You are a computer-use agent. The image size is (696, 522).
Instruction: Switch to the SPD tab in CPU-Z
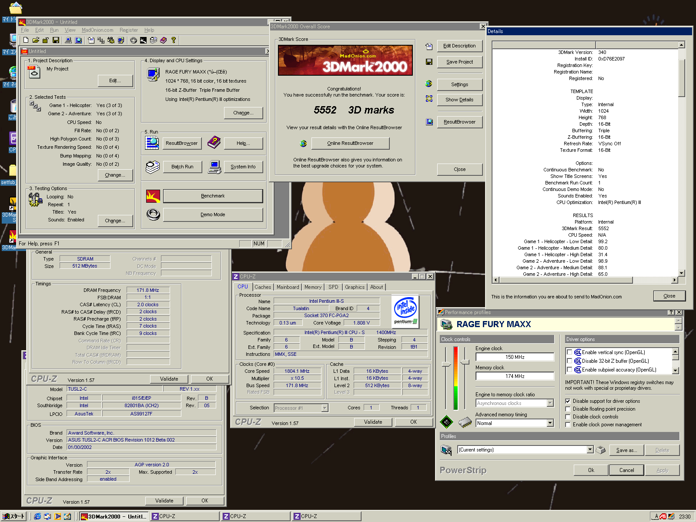[x=333, y=287]
